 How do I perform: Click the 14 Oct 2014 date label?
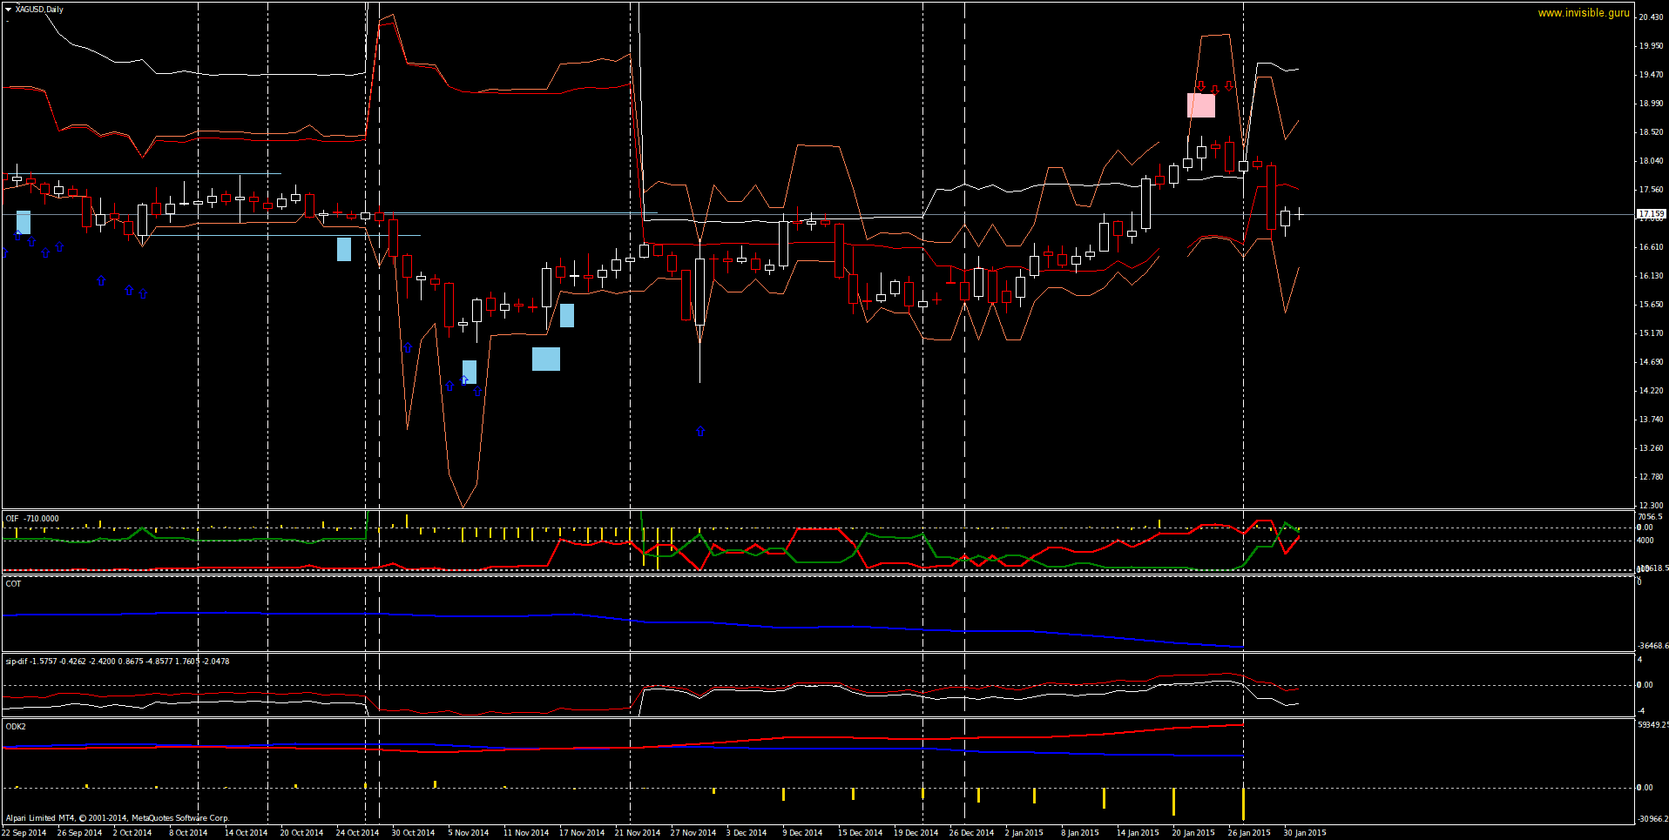tap(246, 833)
